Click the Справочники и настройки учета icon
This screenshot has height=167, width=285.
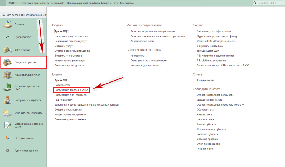[8, 126]
